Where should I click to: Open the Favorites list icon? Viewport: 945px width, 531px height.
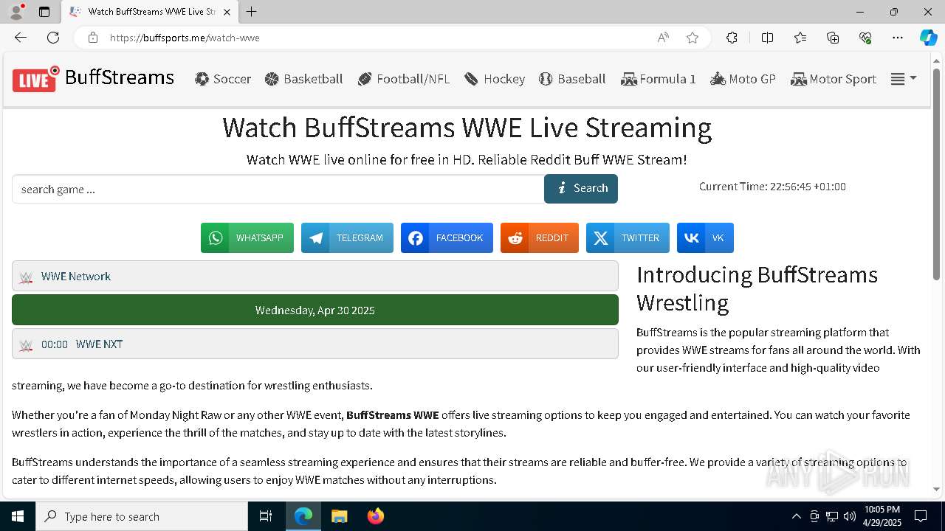pos(800,38)
